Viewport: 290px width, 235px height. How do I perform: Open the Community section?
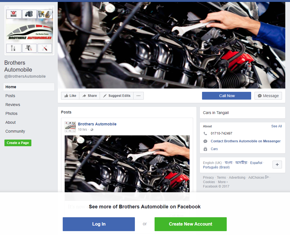[15, 131]
